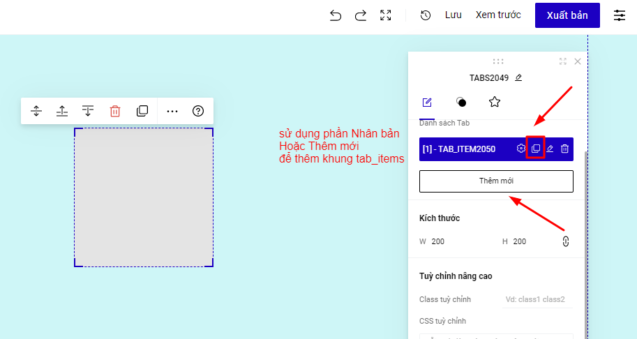Screen dimensions: 637x339
Task: Expand the properties panel with arrows icon
Action: click(562, 61)
